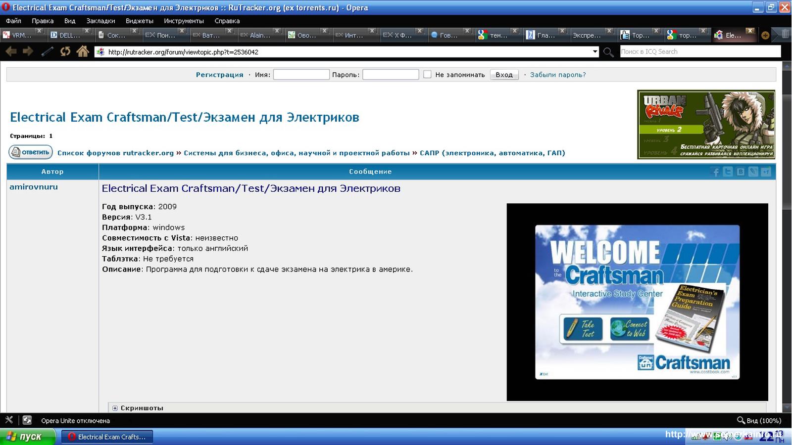
Task: Click the wand icon in navigation toolbar
Action: pos(47,51)
